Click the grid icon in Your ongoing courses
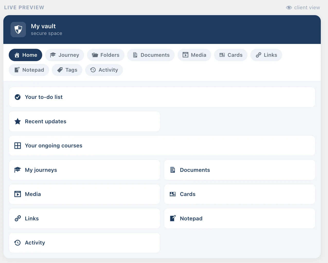 tap(18, 146)
